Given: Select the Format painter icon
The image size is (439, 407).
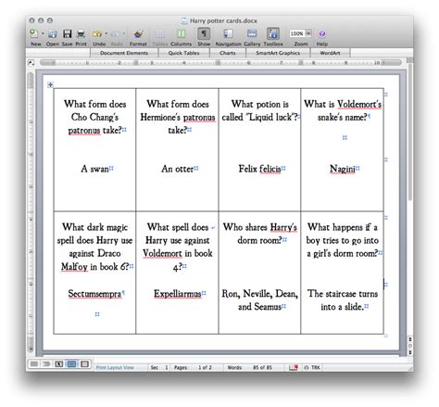Looking at the screenshot, I should click(138, 33).
